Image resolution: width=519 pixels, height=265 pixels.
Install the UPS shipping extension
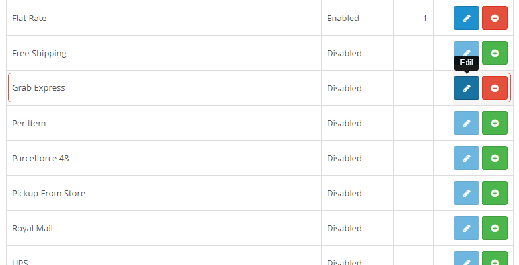tap(495, 258)
